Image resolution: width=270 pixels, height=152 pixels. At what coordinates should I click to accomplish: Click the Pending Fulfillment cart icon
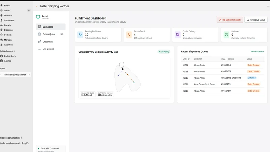pyautogui.click(x=80, y=35)
